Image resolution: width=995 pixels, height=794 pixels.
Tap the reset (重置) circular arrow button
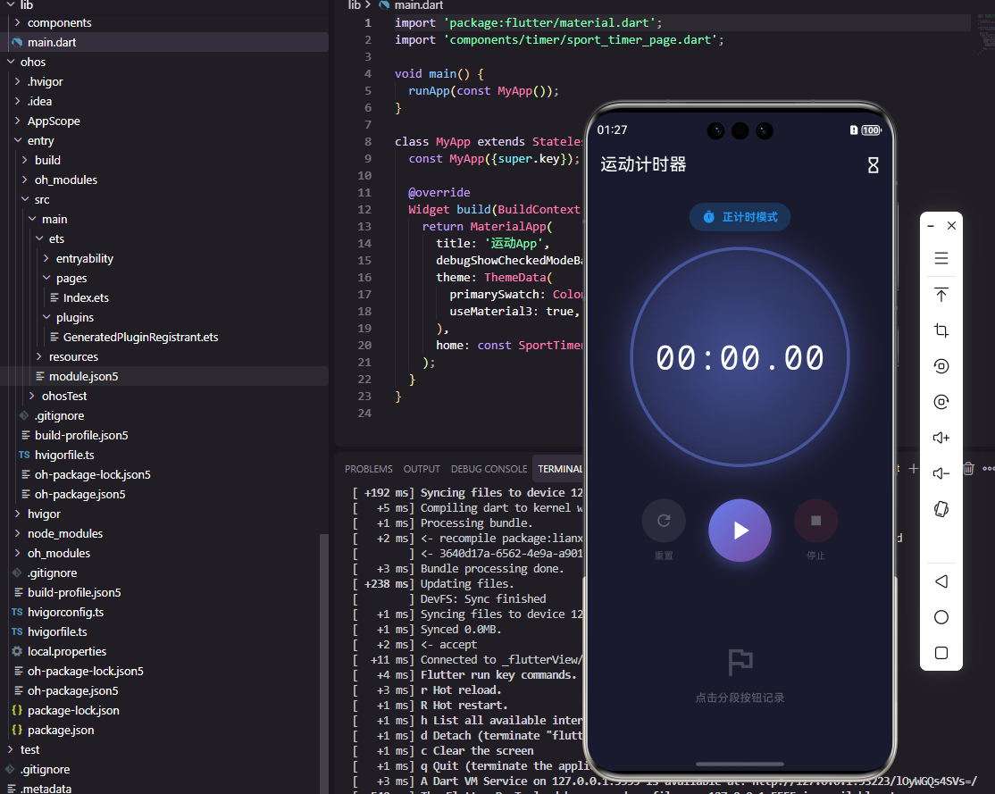coord(664,521)
